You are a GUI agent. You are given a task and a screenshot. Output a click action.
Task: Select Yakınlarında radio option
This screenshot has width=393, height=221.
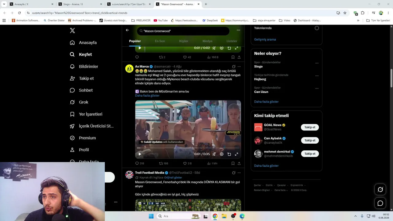pos(317,28)
